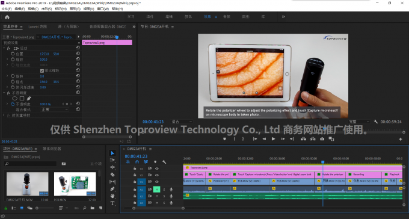Open the File menu
Image resolution: width=409 pixels, height=219 pixels.
tap(7, 9)
